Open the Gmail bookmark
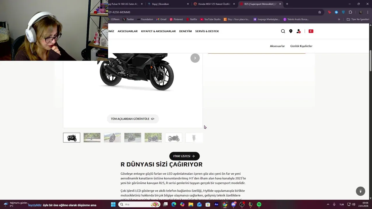 tap(161, 19)
